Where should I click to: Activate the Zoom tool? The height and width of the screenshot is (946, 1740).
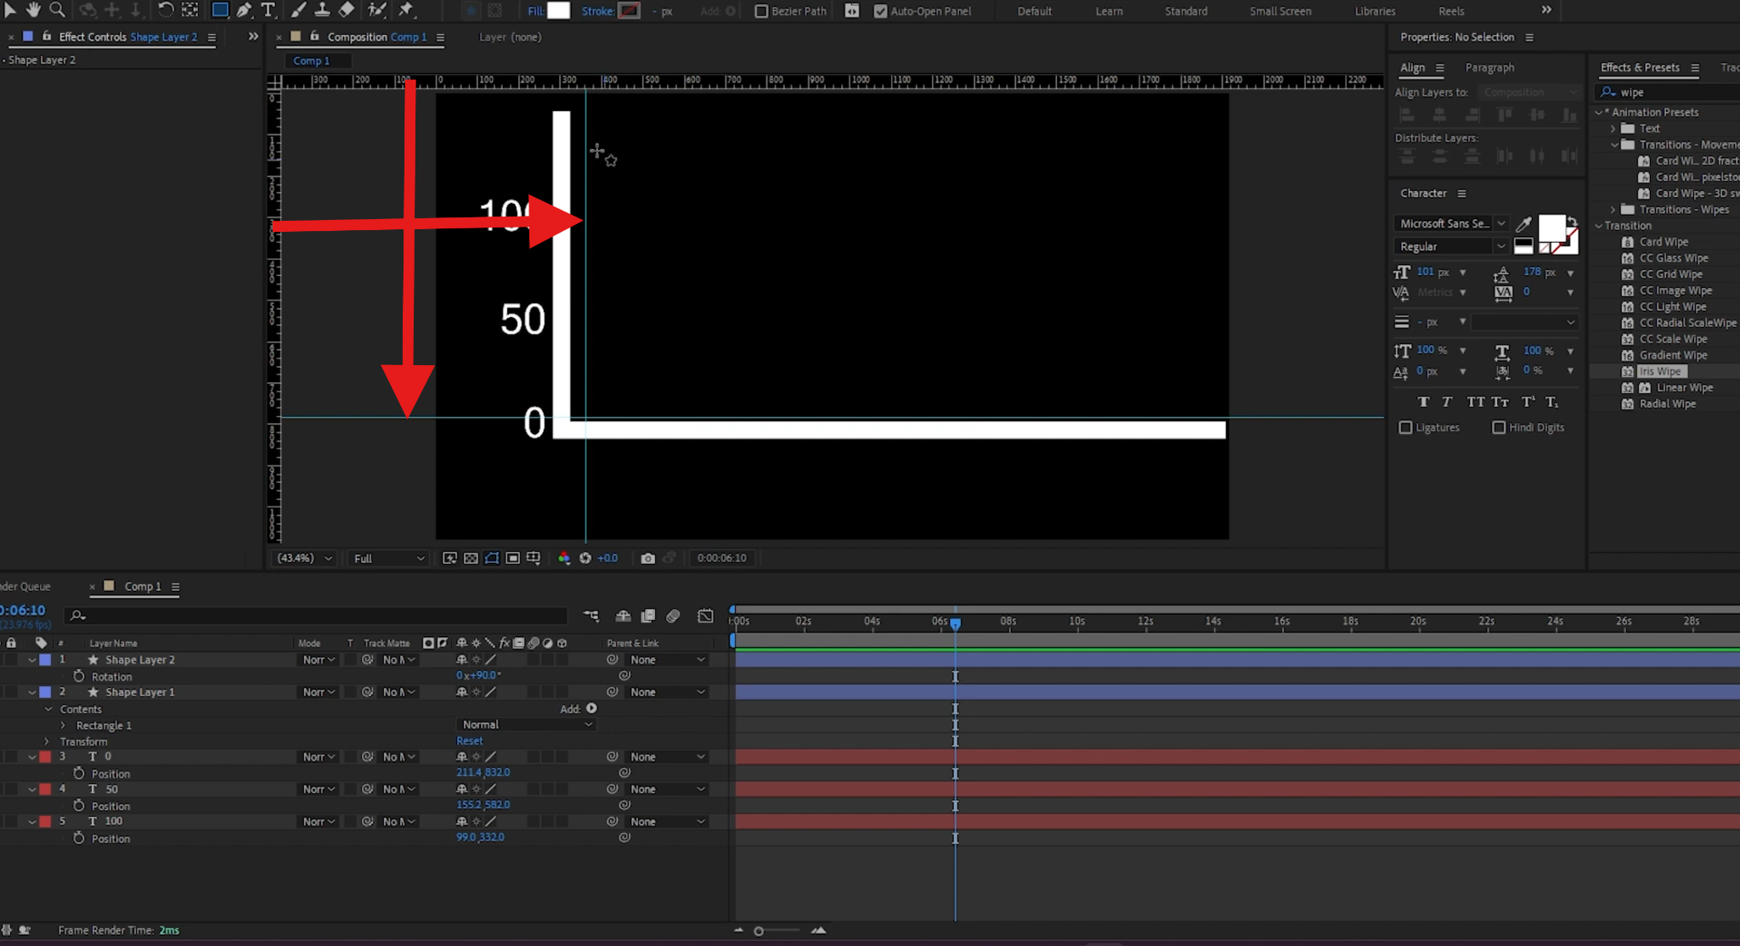click(x=57, y=11)
